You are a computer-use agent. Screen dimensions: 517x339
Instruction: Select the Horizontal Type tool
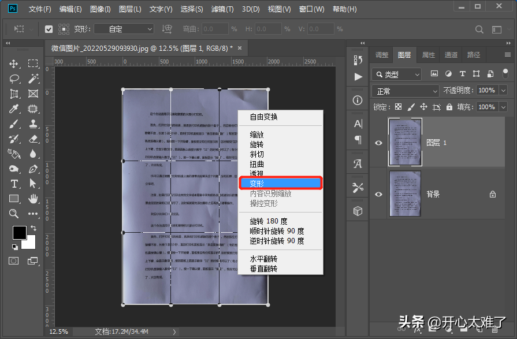pyautogui.click(x=14, y=184)
